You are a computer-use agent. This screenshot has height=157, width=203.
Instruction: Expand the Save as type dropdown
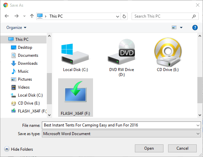point(198,133)
